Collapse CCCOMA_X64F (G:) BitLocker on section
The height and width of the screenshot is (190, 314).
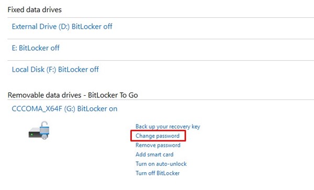[x=64, y=109]
